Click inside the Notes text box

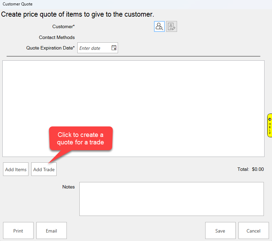[x=171, y=199]
